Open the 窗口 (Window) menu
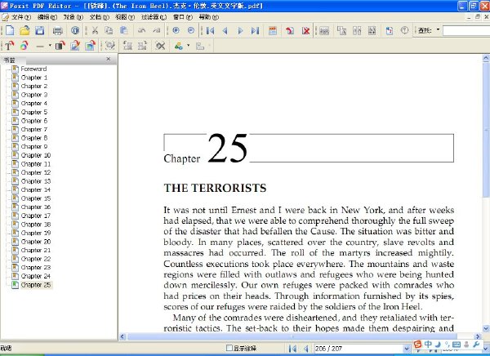The width and height of the screenshot is (490, 356). pyautogui.click(x=183, y=17)
